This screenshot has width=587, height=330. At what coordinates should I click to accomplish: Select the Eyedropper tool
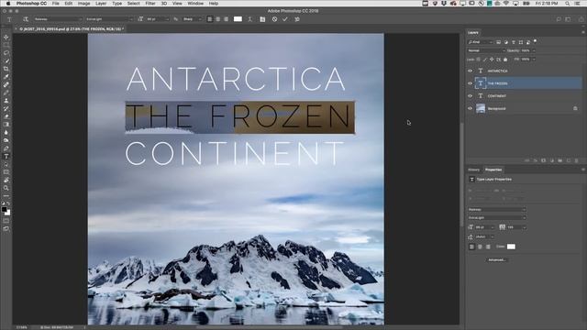click(6, 77)
